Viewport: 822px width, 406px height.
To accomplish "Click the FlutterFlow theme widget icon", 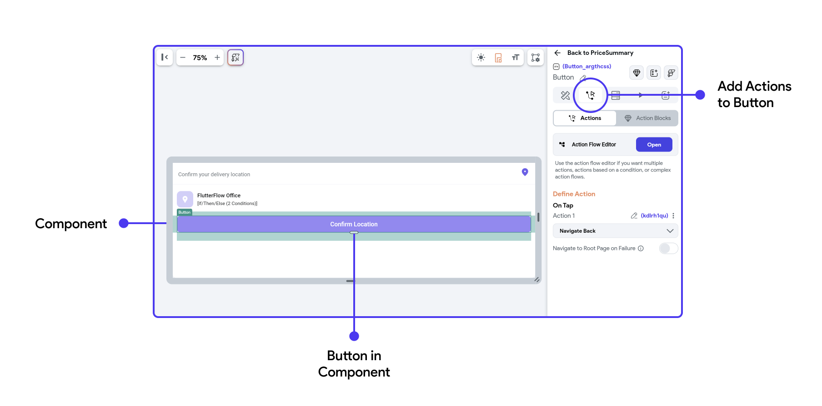I will coord(671,73).
